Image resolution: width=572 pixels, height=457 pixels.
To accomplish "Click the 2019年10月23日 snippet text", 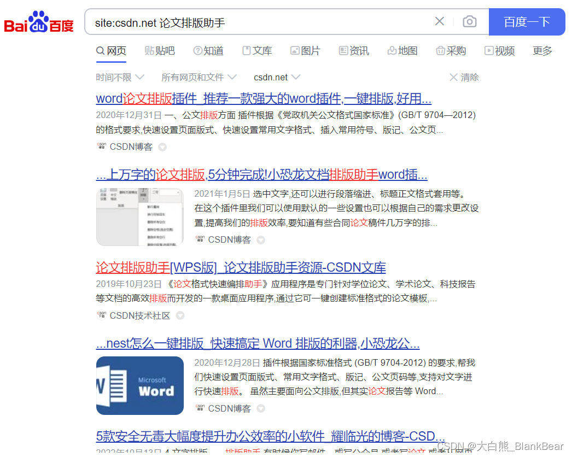I will 285,291.
